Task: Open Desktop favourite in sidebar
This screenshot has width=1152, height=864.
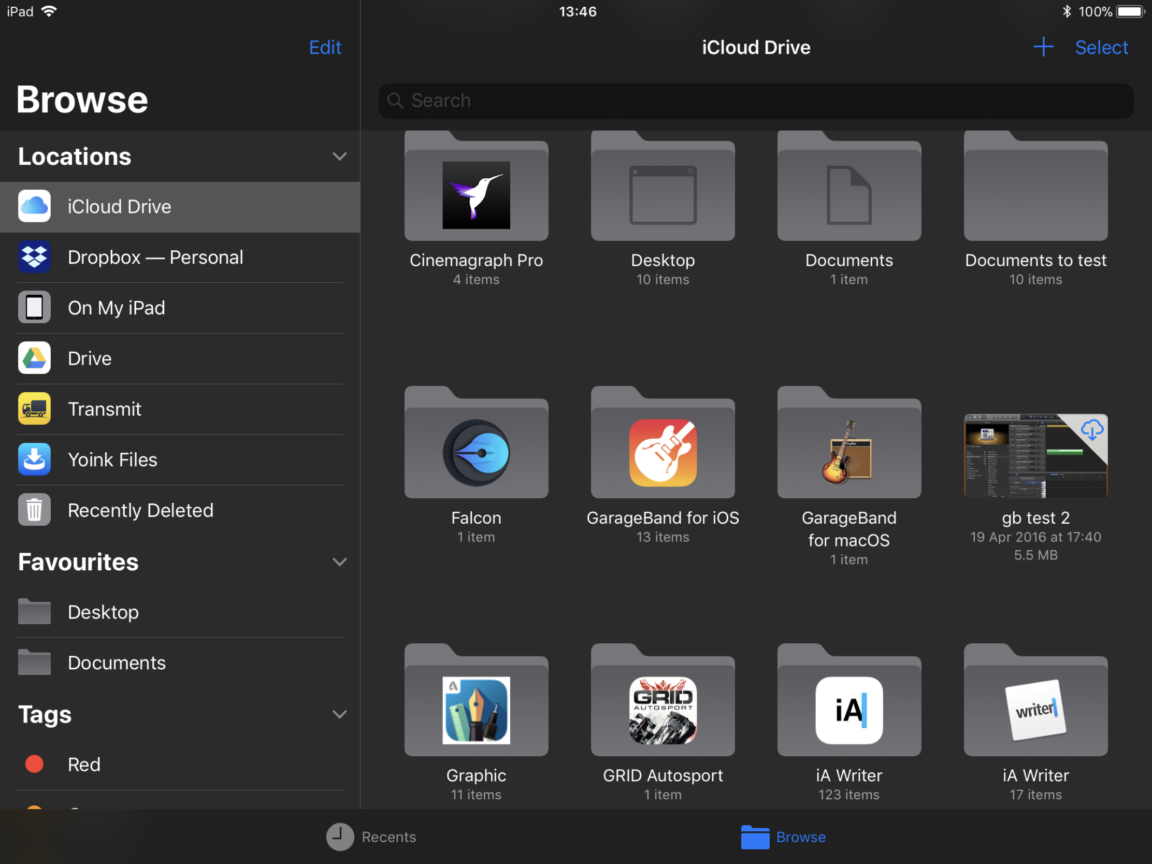Action: click(x=180, y=612)
